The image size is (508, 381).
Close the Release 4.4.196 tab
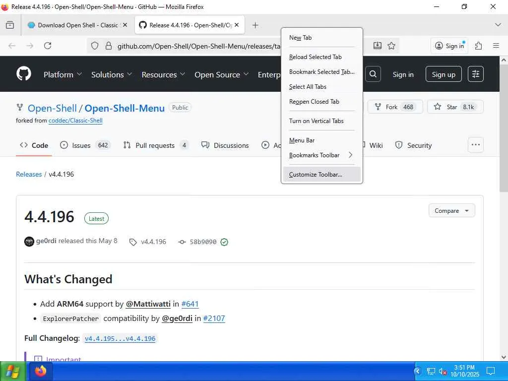237,25
